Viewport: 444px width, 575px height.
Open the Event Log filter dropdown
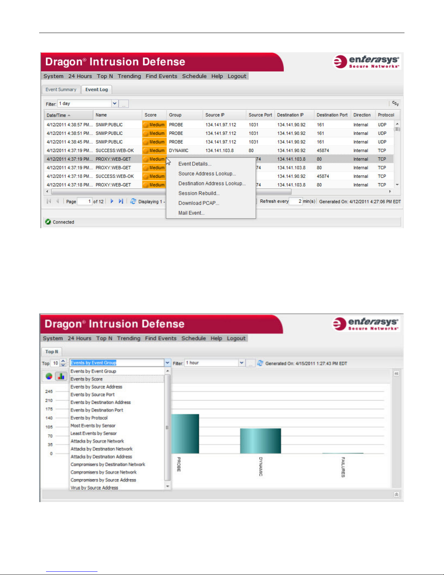point(115,104)
